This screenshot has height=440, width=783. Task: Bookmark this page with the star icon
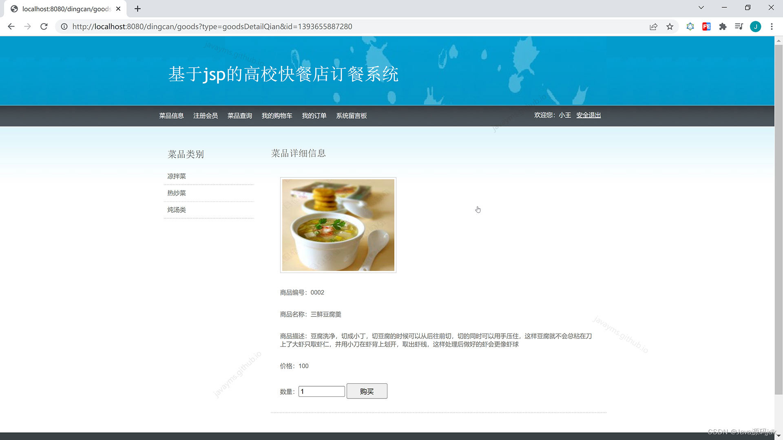670,26
